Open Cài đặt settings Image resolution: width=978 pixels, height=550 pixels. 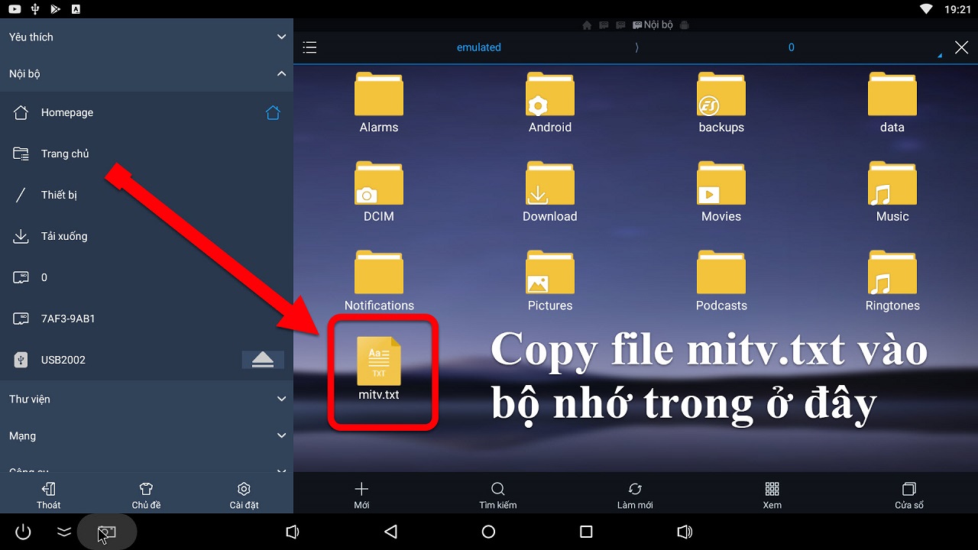(x=244, y=494)
